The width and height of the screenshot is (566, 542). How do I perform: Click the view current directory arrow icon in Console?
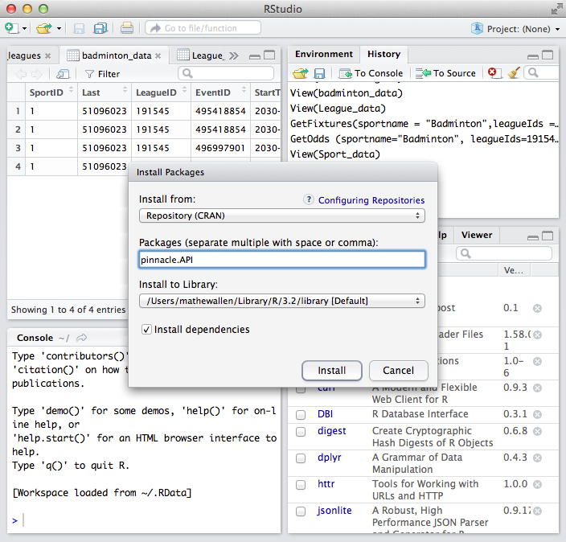[x=82, y=338]
